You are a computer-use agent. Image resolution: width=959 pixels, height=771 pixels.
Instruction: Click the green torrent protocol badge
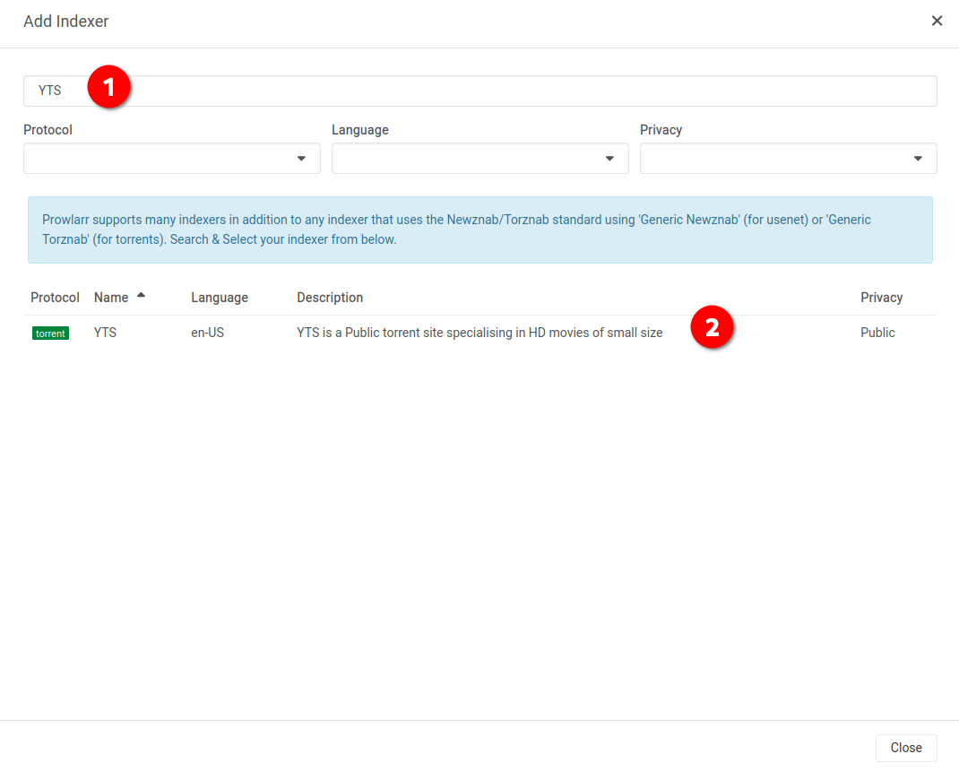pyautogui.click(x=50, y=333)
